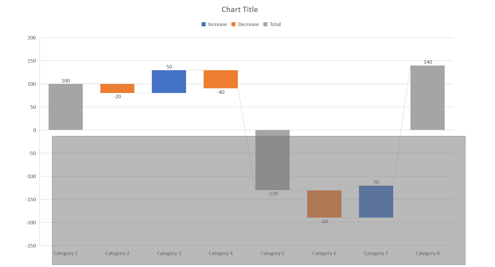The height and width of the screenshot is (267, 495).
Task: Click the -250 value on vertical axis
Action: click(31, 246)
